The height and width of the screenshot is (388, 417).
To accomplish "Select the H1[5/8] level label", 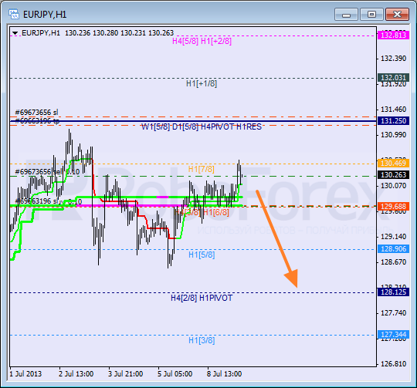I will click(x=202, y=255).
